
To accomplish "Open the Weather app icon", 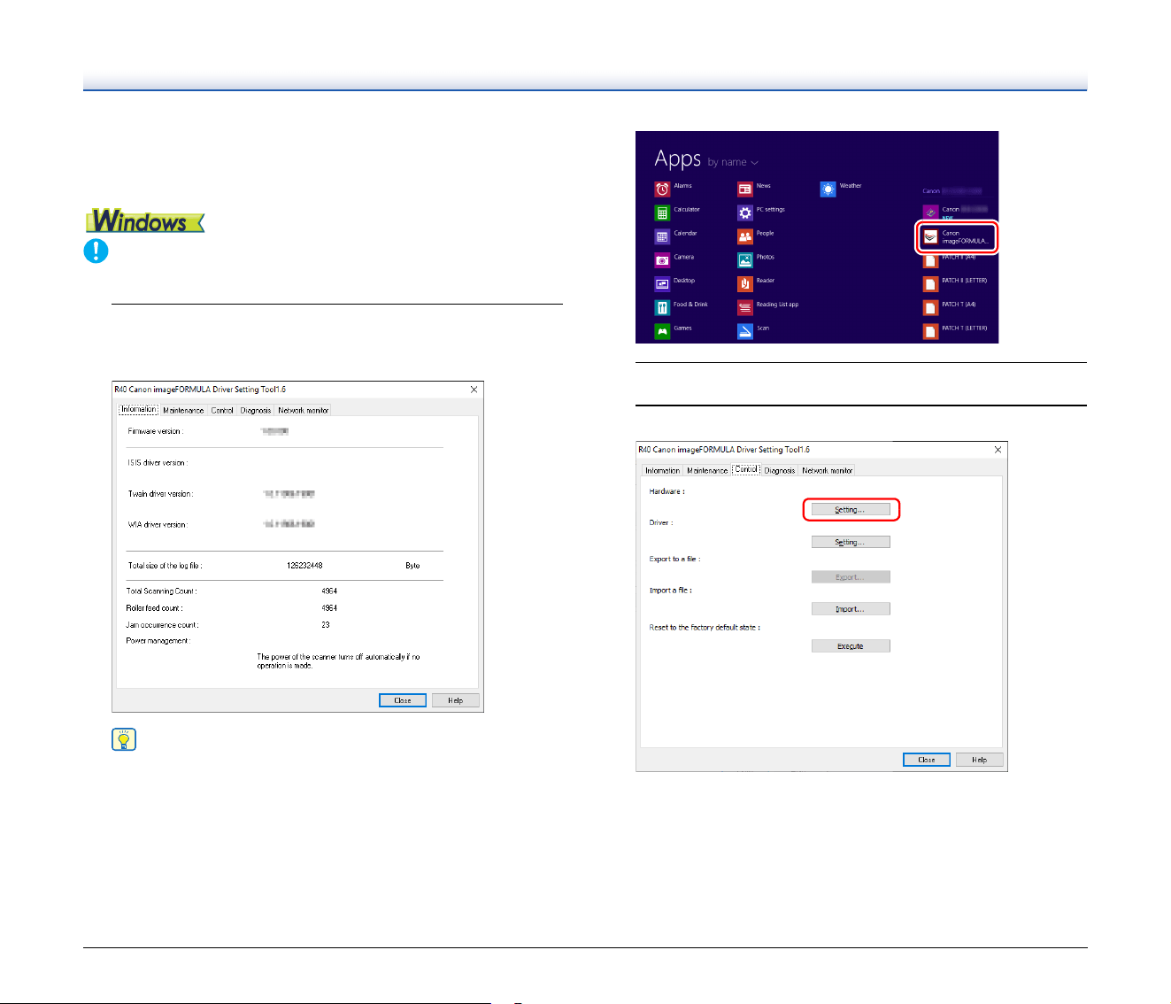I will pyautogui.click(x=828, y=189).
